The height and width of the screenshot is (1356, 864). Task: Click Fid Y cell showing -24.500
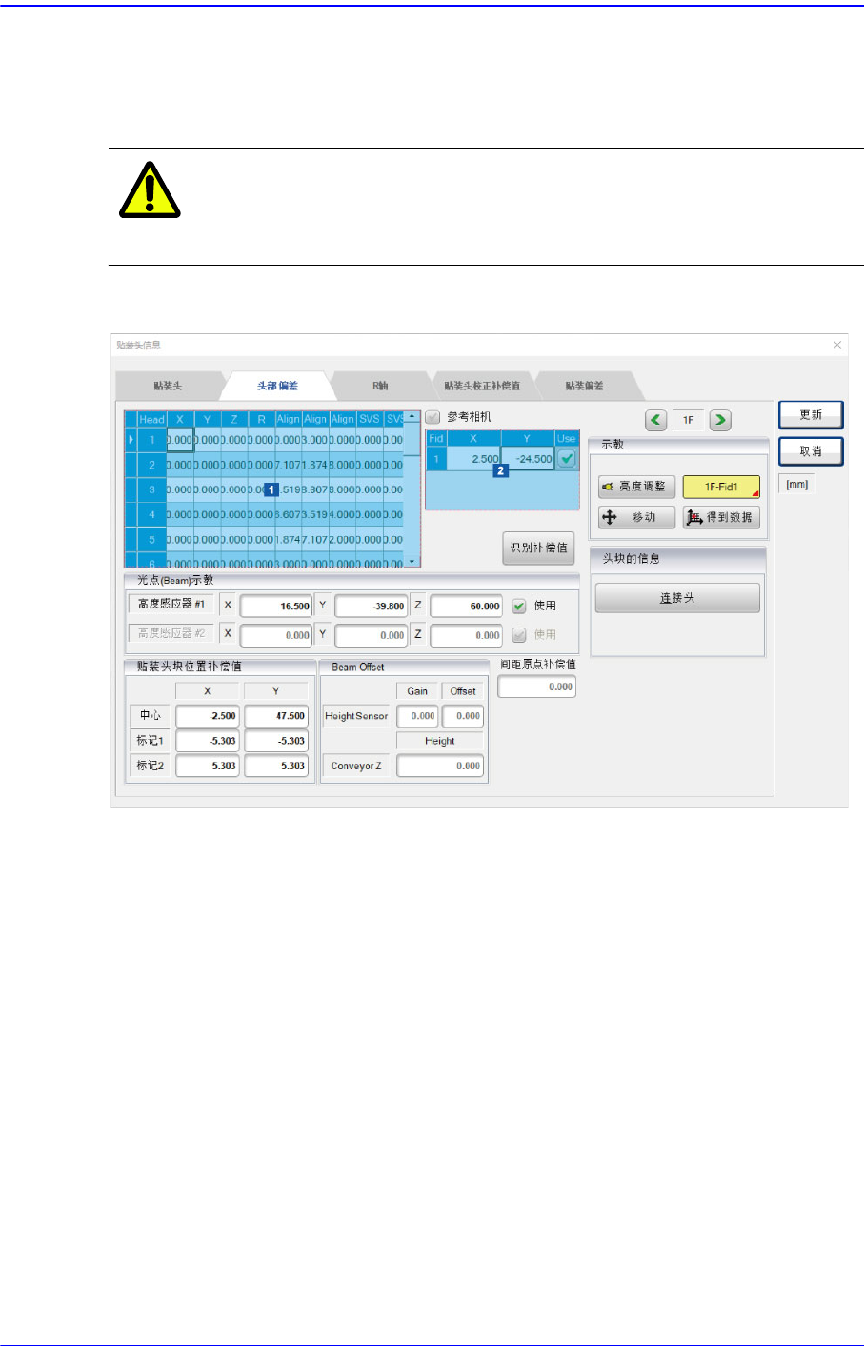click(528, 459)
